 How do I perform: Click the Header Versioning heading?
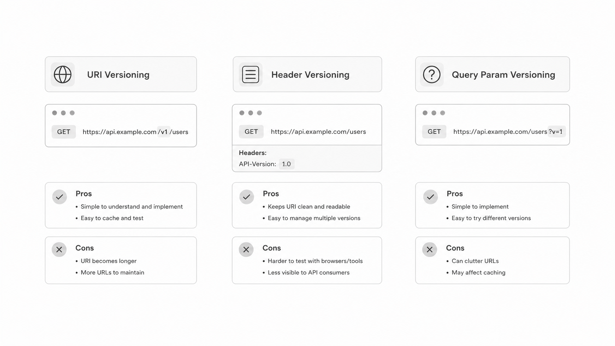(x=310, y=75)
